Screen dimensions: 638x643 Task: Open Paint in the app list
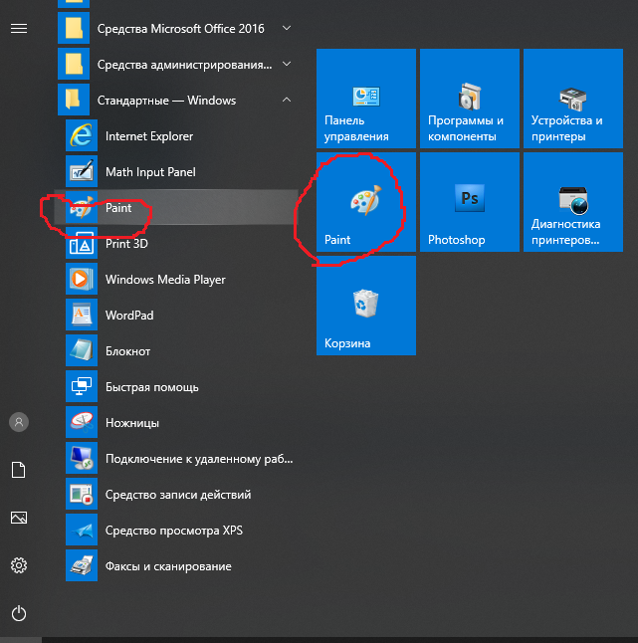(x=119, y=208)
